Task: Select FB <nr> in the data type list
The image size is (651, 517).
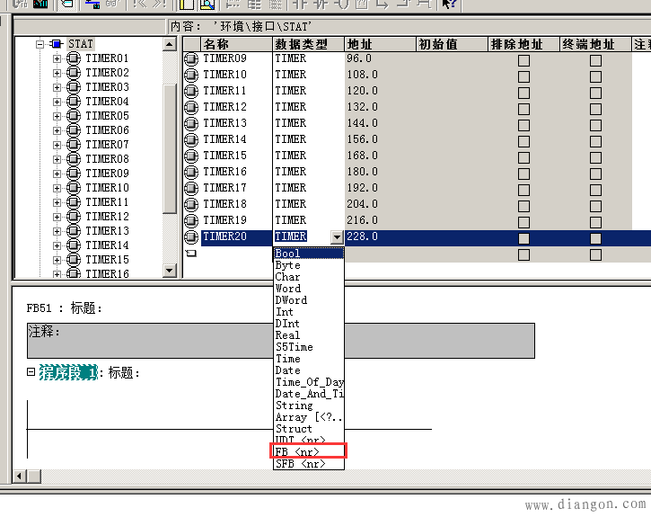Action: (309, 451)
